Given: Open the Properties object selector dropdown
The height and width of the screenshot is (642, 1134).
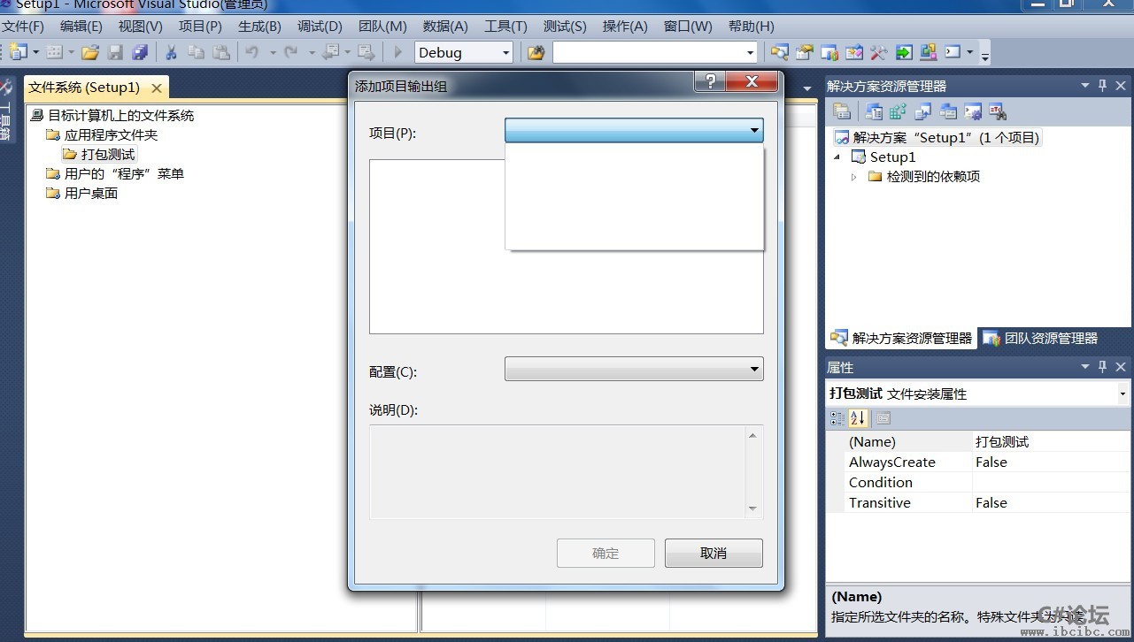Looking at the screenshot, I should pyautogui.click(x=1122, y=394).
